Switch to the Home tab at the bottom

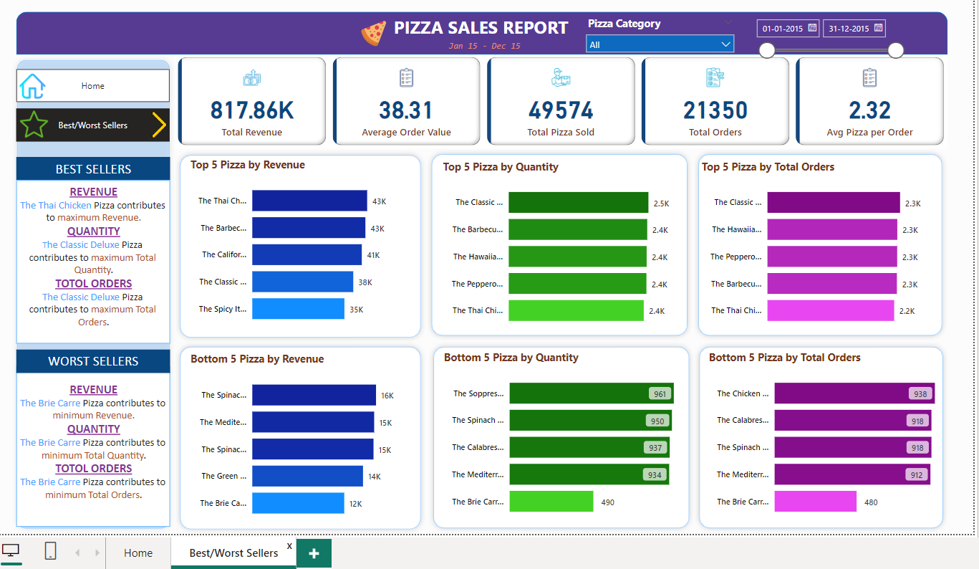tap(138, 553)
